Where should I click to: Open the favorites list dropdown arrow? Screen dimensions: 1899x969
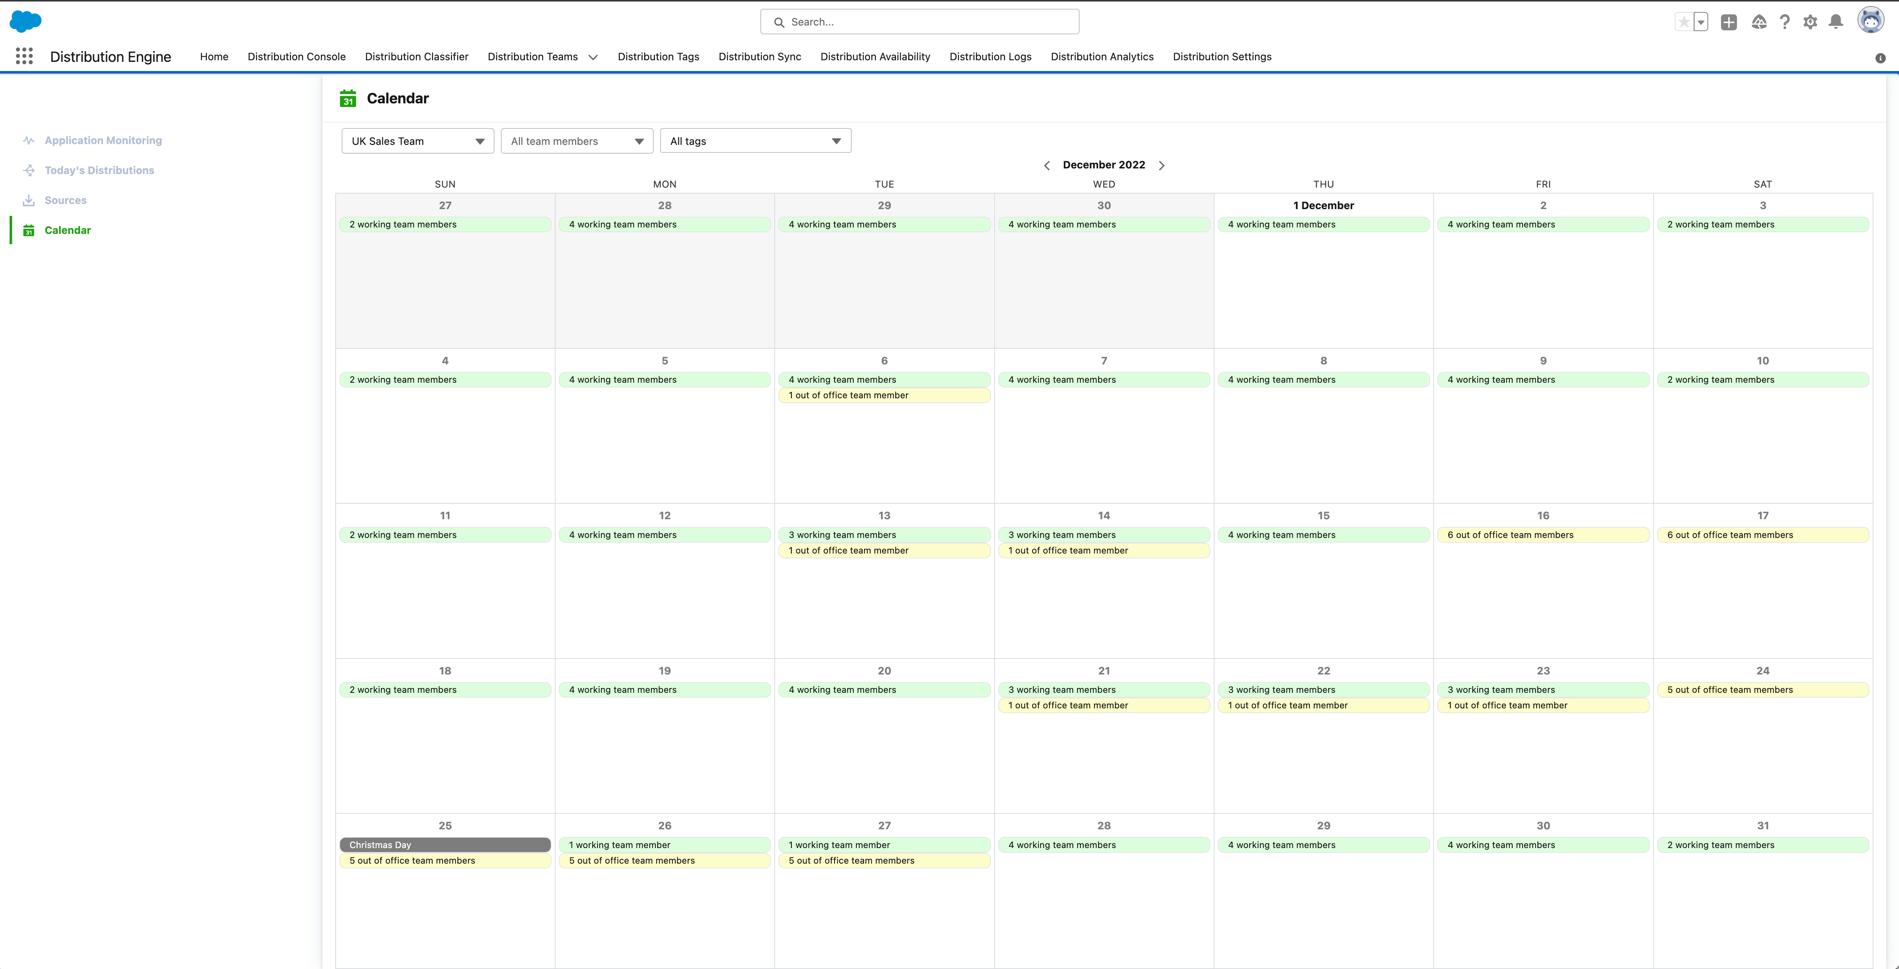coord(1701,22)
